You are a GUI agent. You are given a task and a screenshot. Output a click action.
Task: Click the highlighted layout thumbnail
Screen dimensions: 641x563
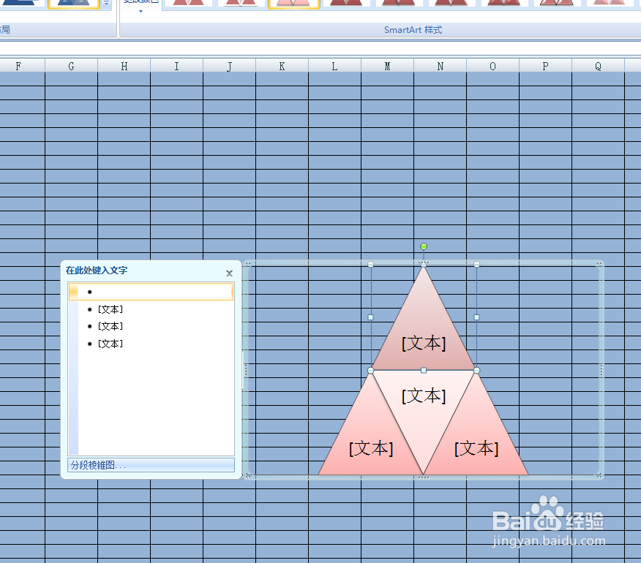coord(74,4)
